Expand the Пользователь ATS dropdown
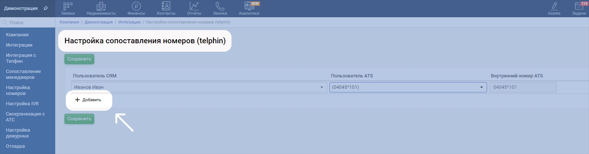589x154 pixels. [481, 87]
